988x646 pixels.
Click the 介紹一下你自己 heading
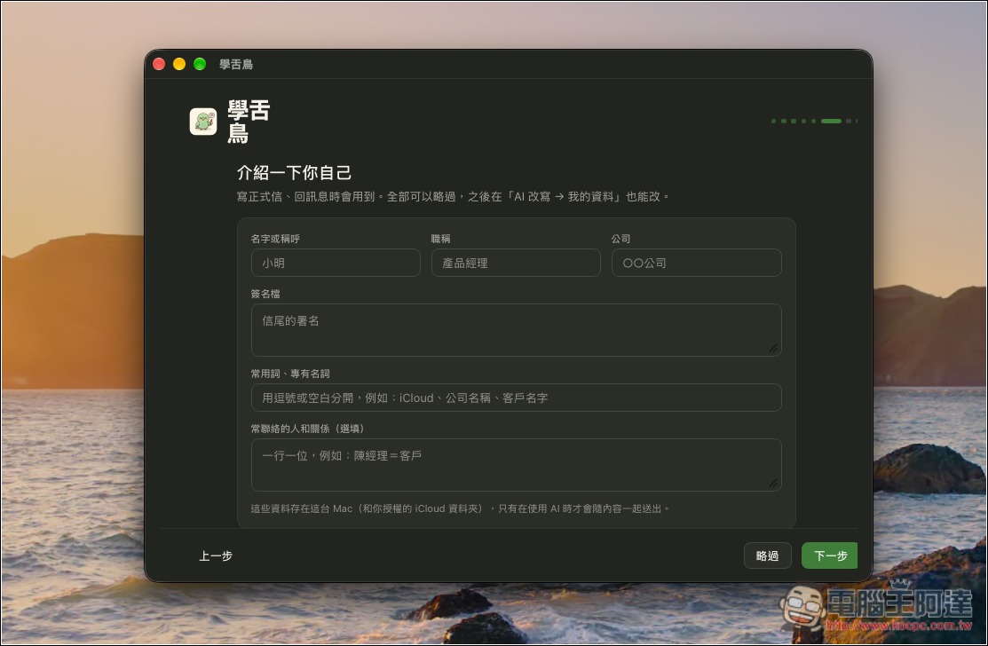coord(294,172)
